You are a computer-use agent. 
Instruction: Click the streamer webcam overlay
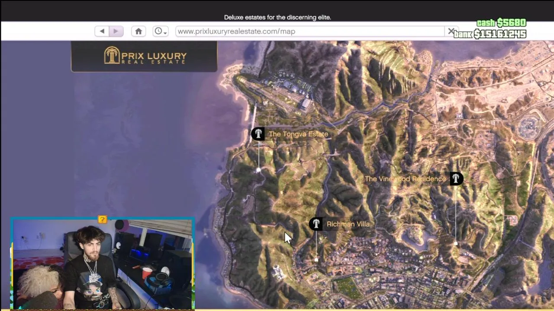point(103,264)
